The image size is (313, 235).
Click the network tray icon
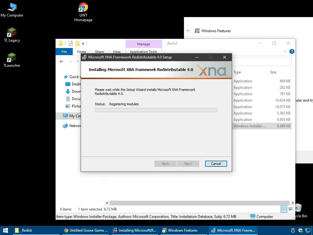[308, 230]
